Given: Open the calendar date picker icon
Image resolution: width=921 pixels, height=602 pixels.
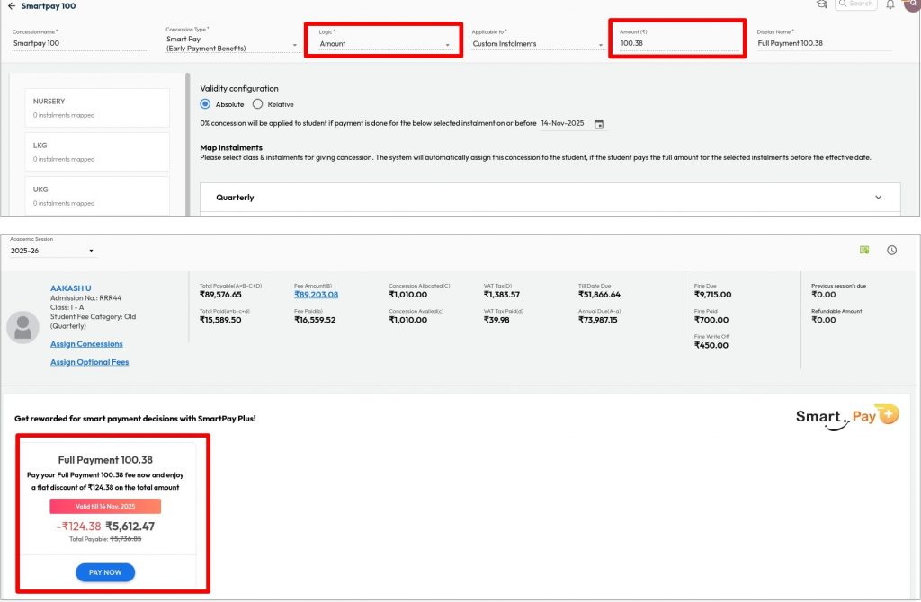Looking at the screenshot, I should [x=599, y=124].
